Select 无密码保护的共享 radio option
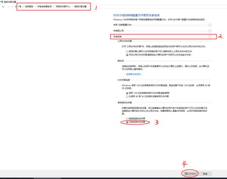227x179 pixels. [127, 122]
